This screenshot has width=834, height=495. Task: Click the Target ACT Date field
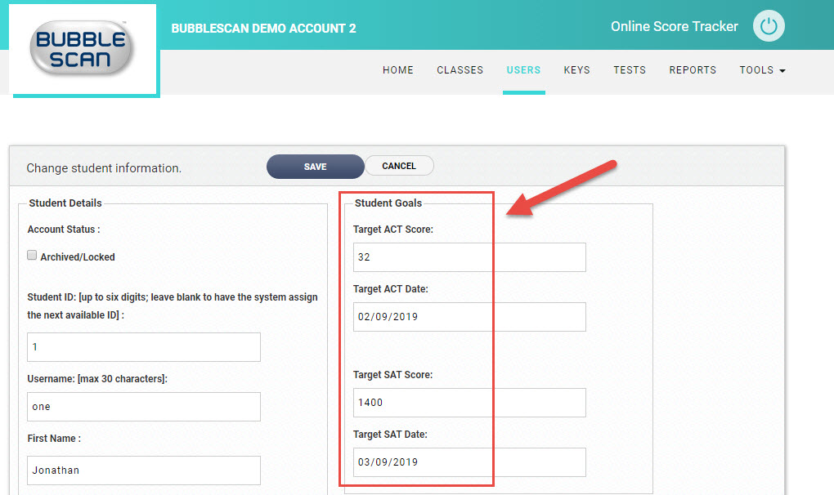(x=469, y=317)
